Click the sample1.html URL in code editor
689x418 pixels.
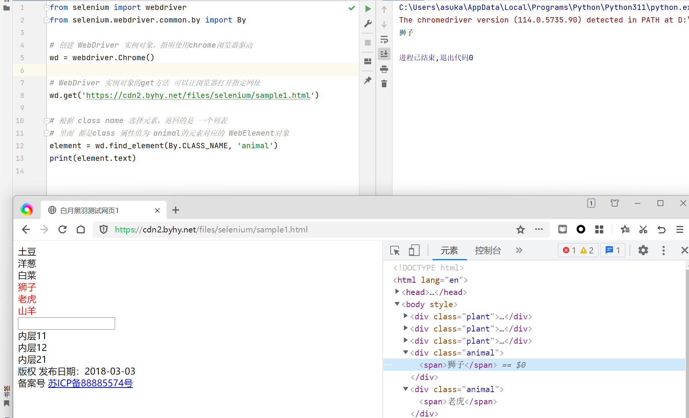tap(198, 95)
